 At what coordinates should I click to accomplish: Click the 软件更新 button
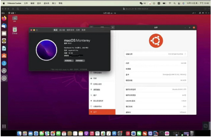(x=80, y=61)
